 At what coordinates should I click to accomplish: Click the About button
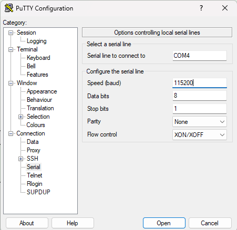27,223
